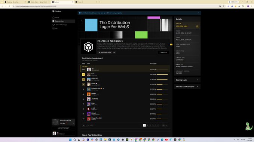This screenshot has height=142, width=254.
Task: Click the profile avatar at sidebar bottom
Action: pos(54,133)
